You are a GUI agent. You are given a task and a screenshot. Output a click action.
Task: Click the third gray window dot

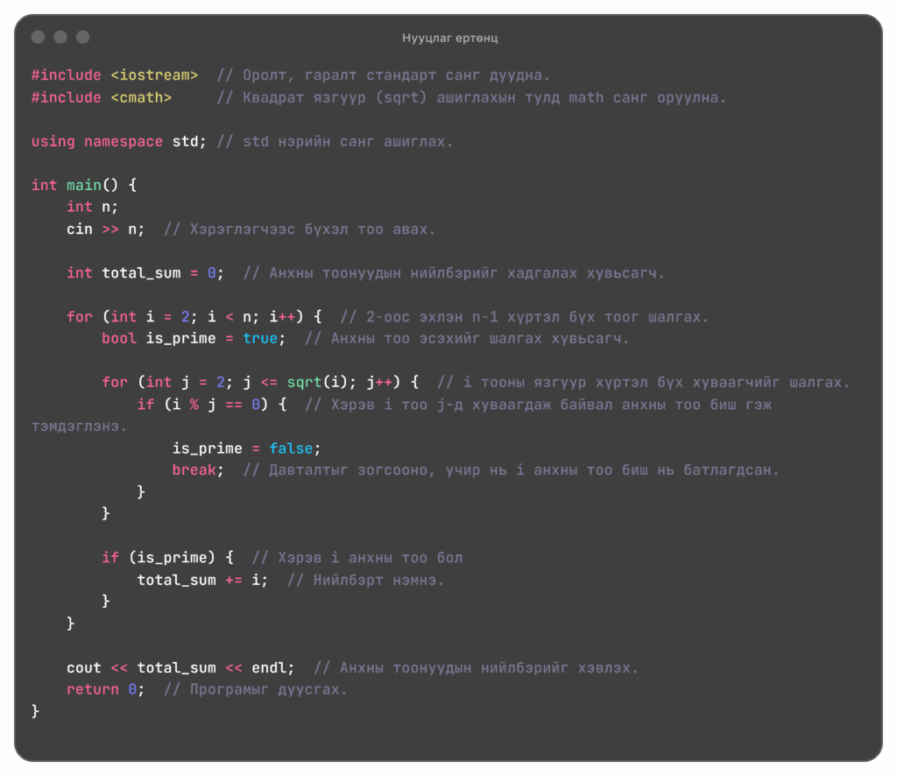pos(83,37)
